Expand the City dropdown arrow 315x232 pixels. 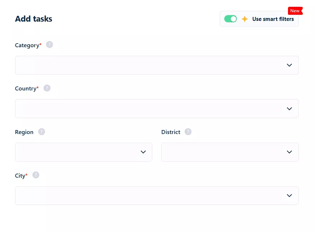coord(289,196)
